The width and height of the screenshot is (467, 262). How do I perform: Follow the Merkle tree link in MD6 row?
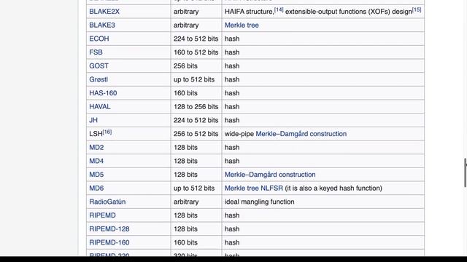(242, 188)
